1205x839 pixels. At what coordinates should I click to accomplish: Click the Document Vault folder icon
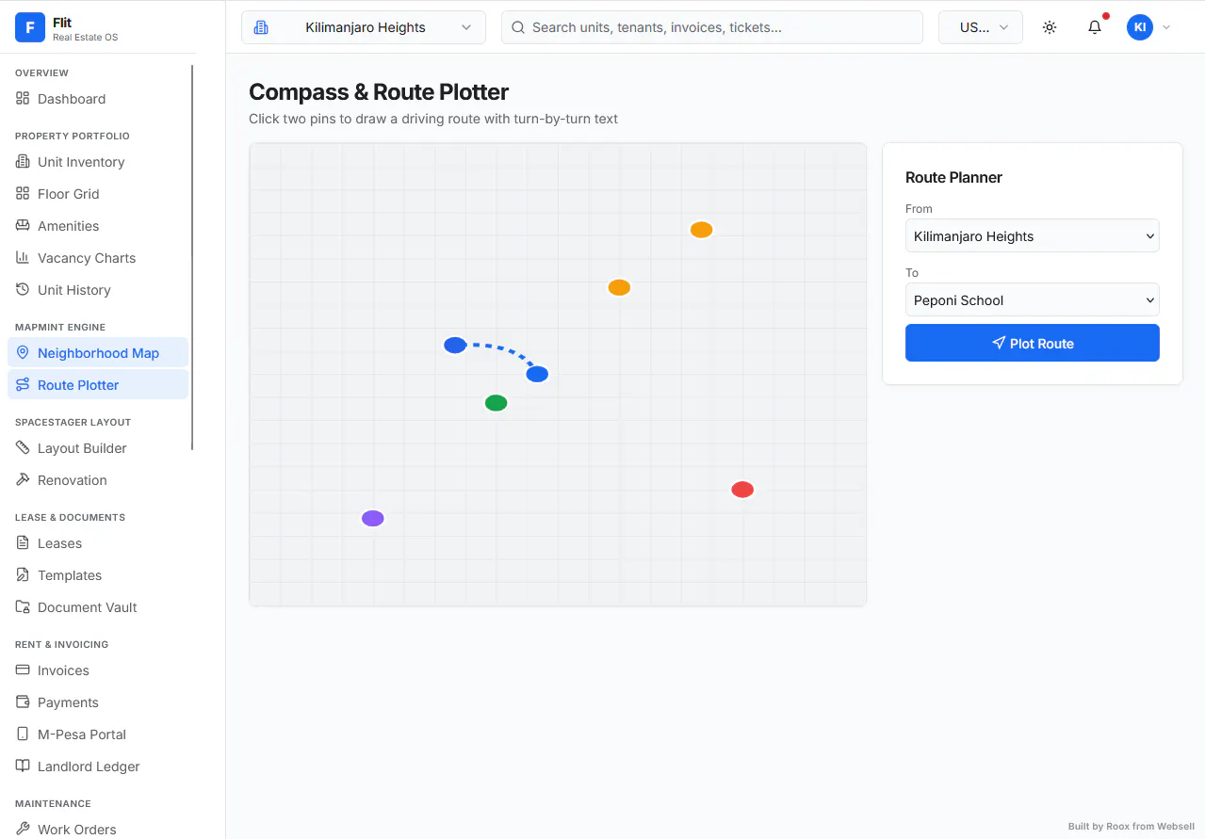click(x=23, y=607)
